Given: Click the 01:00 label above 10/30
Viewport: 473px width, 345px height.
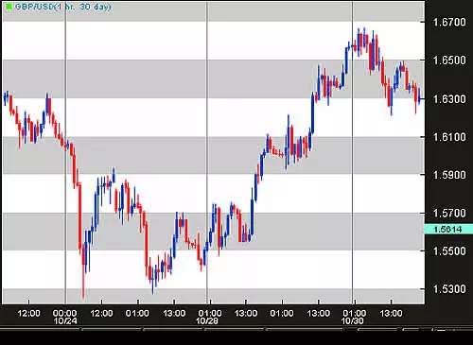Looking at the screenshot, I should pos(355,313).
